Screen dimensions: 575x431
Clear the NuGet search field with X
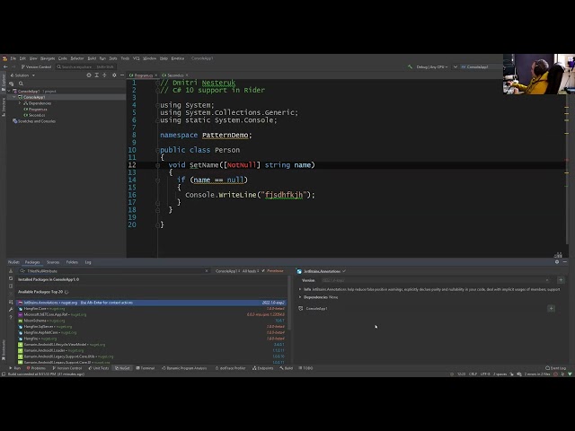click(207, 271)
